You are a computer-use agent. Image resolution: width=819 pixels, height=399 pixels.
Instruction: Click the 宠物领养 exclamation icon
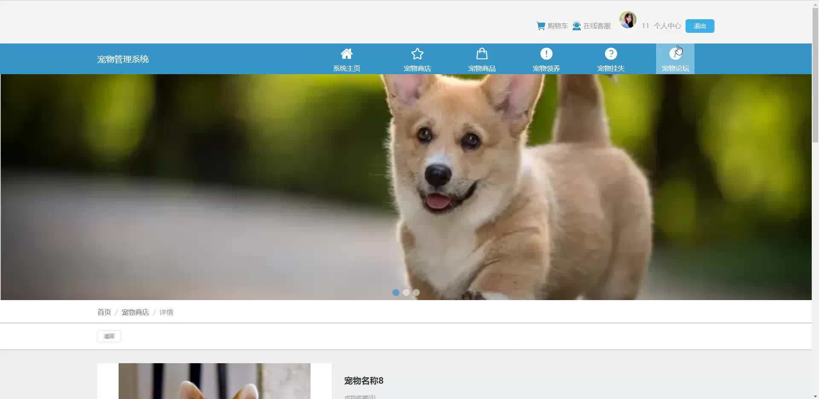tap(546, 54)
